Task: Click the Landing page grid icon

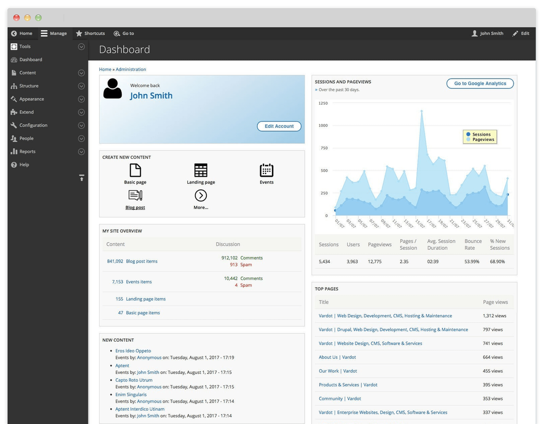Action: tap(201, 170)
